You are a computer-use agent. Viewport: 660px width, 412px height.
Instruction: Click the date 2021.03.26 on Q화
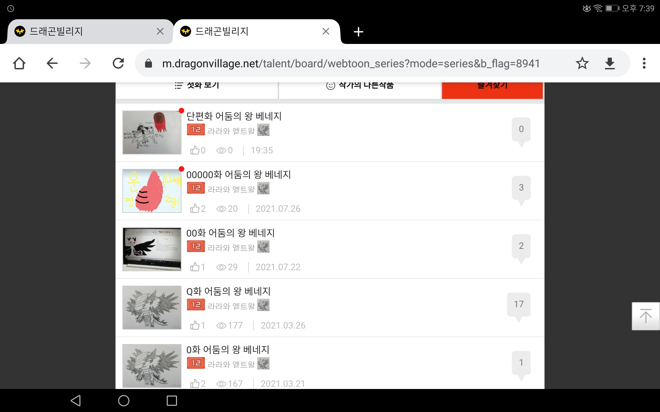tap(283, 325)
